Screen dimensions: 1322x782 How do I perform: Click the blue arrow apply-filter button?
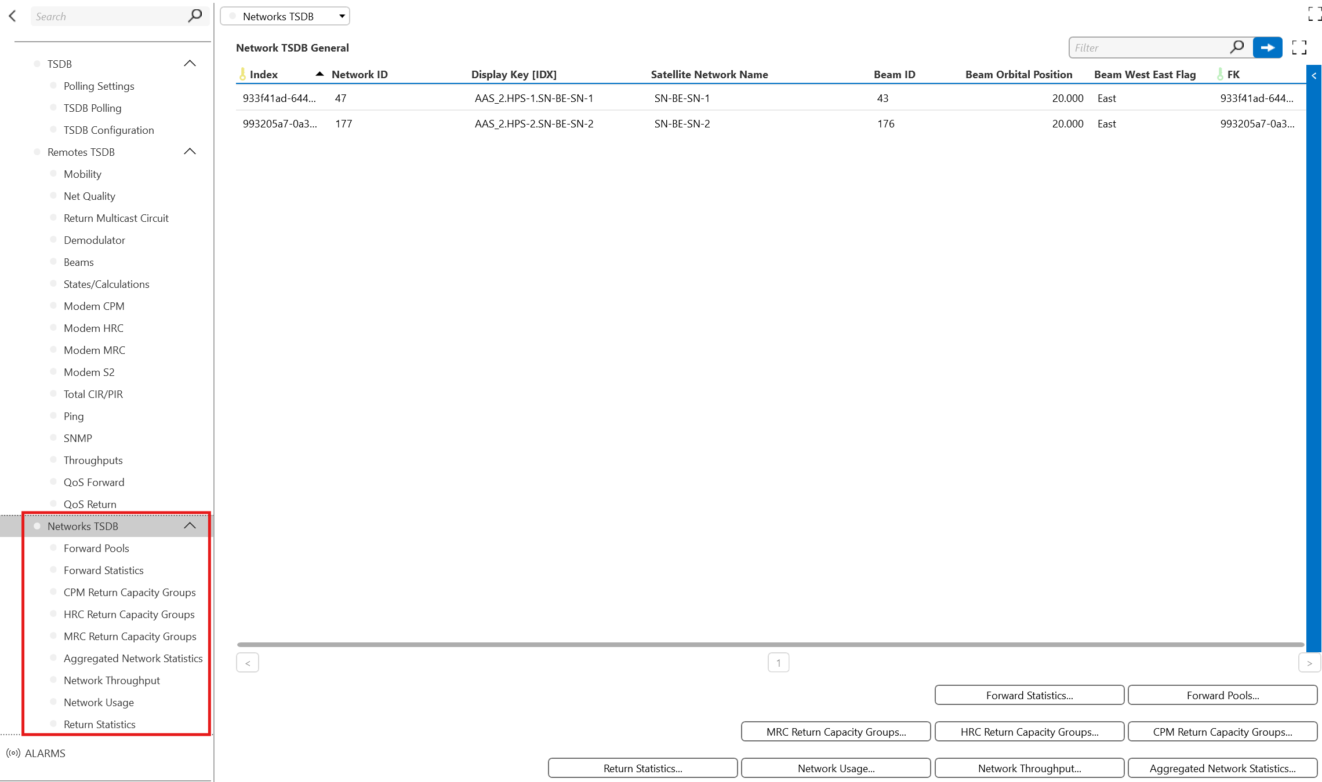tap(1267, 47)
